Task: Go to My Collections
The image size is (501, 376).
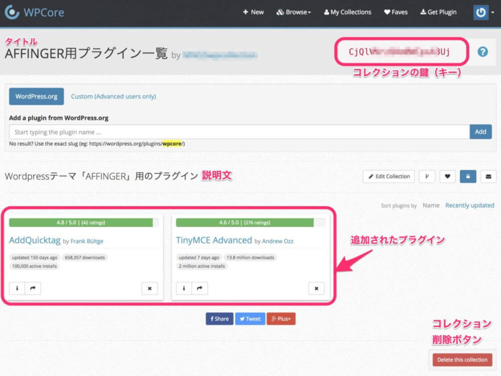Action: pos(348,12)
